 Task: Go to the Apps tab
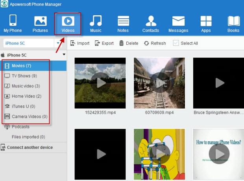point(206,24)
